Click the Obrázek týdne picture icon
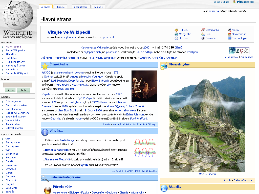259x194 pixels. (164, 66)
